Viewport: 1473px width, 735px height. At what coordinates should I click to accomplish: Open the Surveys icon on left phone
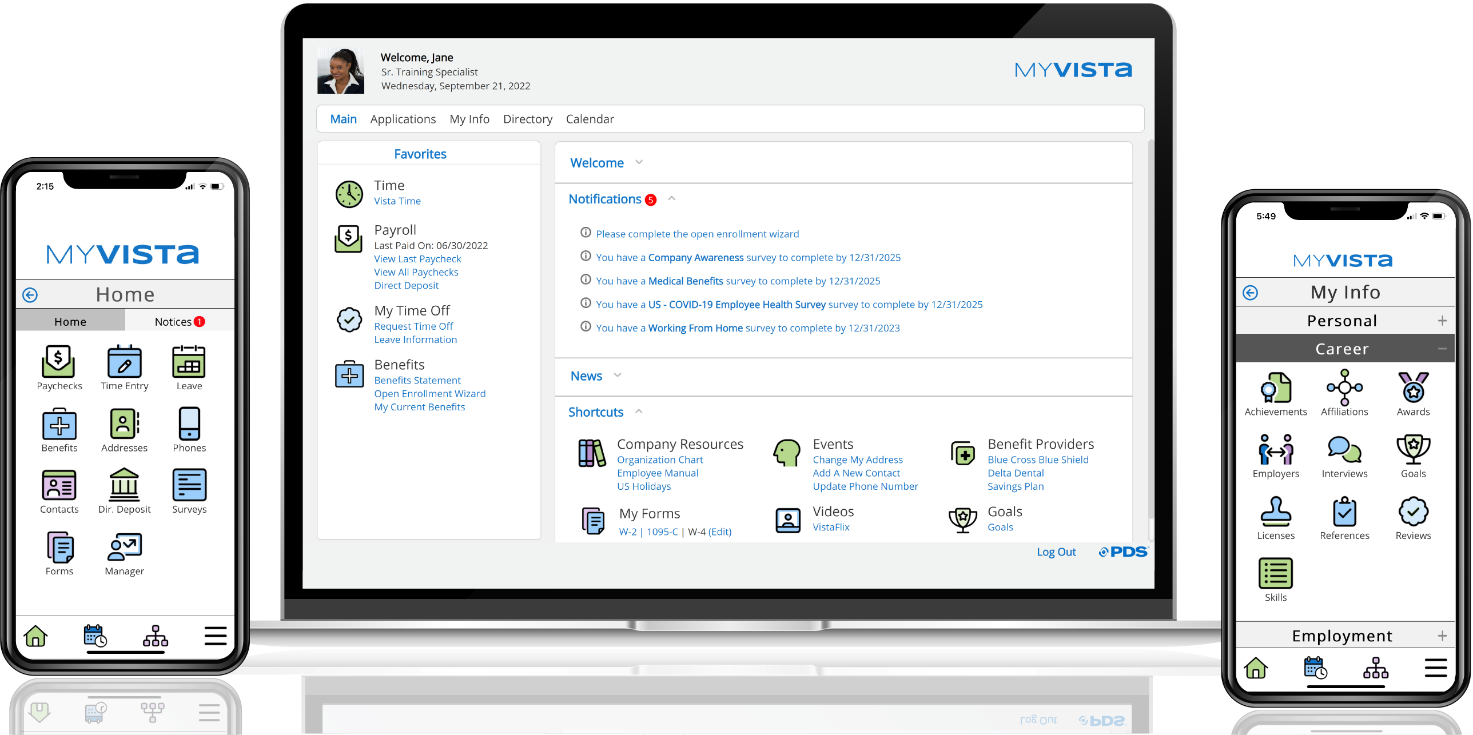pyautogui.click(x=189, y=485)
